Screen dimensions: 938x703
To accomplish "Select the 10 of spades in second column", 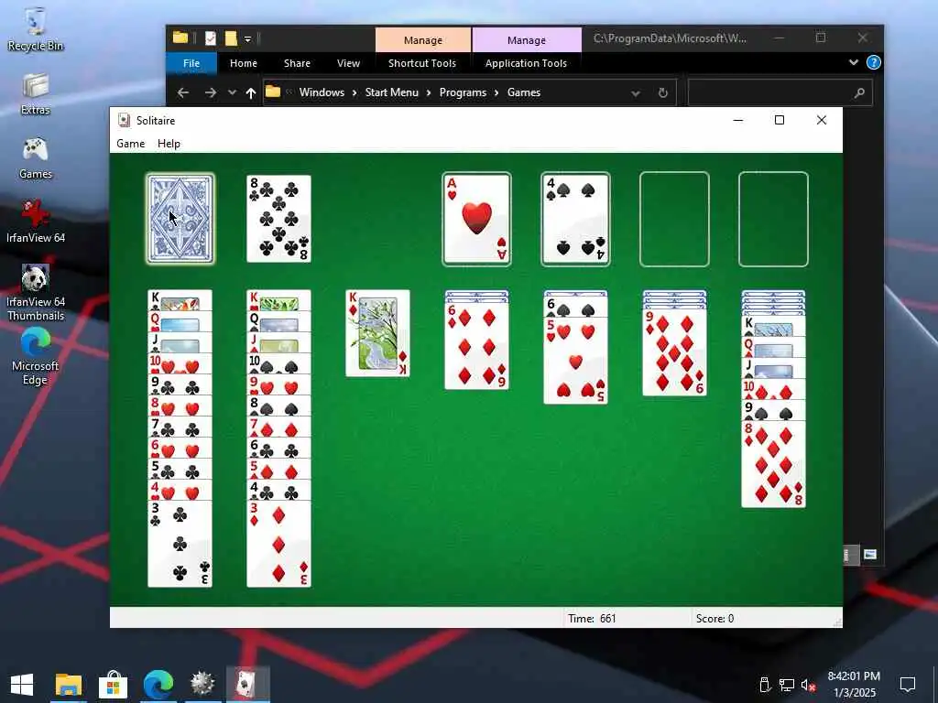I will 278,364.
